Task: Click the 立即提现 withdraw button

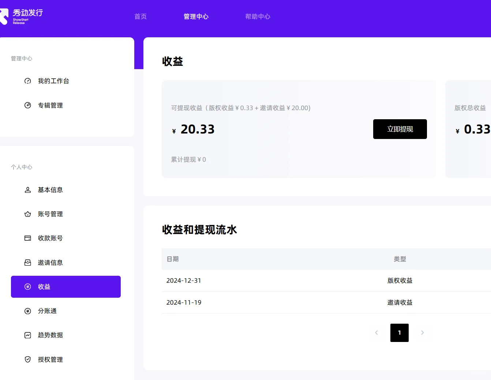Action: [400, 129]
